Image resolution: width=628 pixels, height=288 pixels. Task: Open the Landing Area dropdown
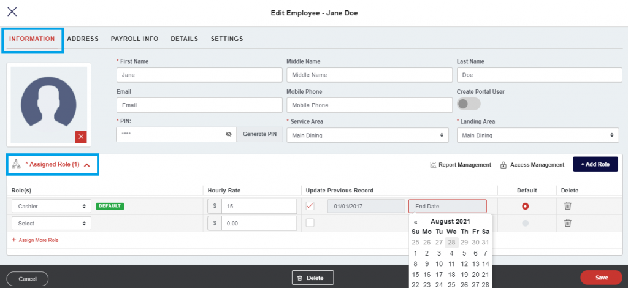coord(538,135)
